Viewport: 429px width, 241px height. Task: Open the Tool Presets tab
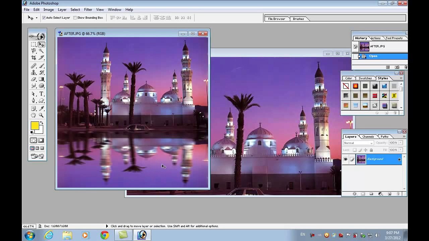394,38
